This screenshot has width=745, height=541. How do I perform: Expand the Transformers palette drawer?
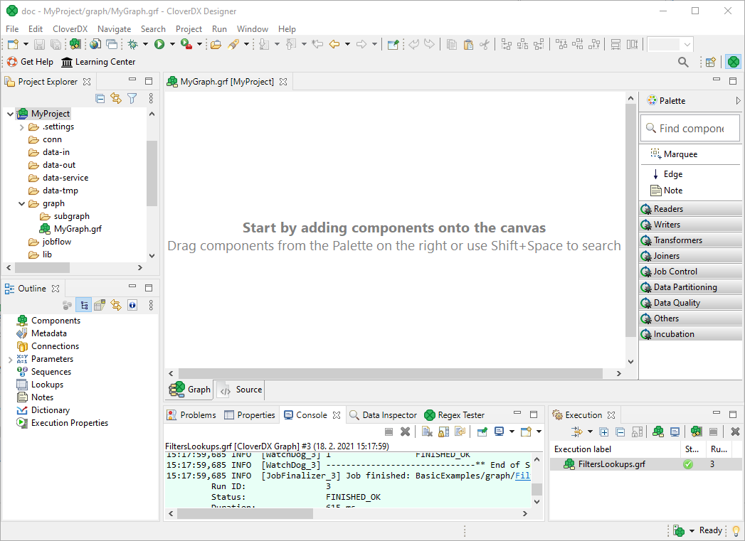pos(691,240)
